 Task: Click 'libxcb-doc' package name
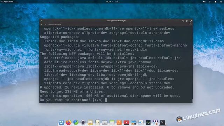(x=99, y=41)
